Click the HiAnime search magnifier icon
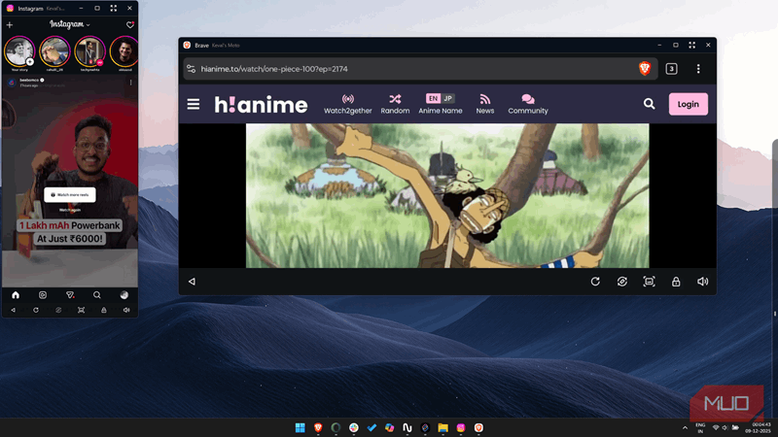778x437 pixels. pyautogui.click(x=649, y=104)
